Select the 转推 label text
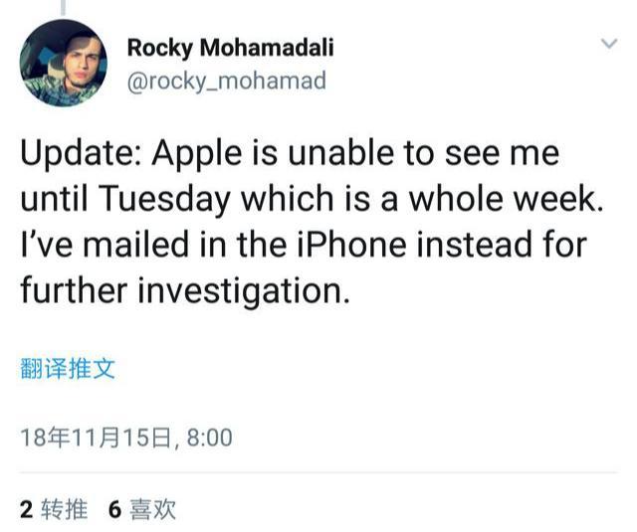The width and height of the screenshot is (637, 532). [x=64, y=509]
